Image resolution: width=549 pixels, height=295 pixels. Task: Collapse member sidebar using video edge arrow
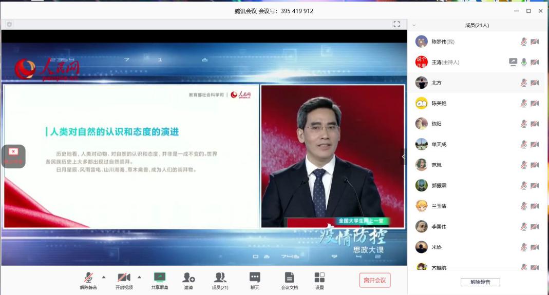(x=403, y=156)
